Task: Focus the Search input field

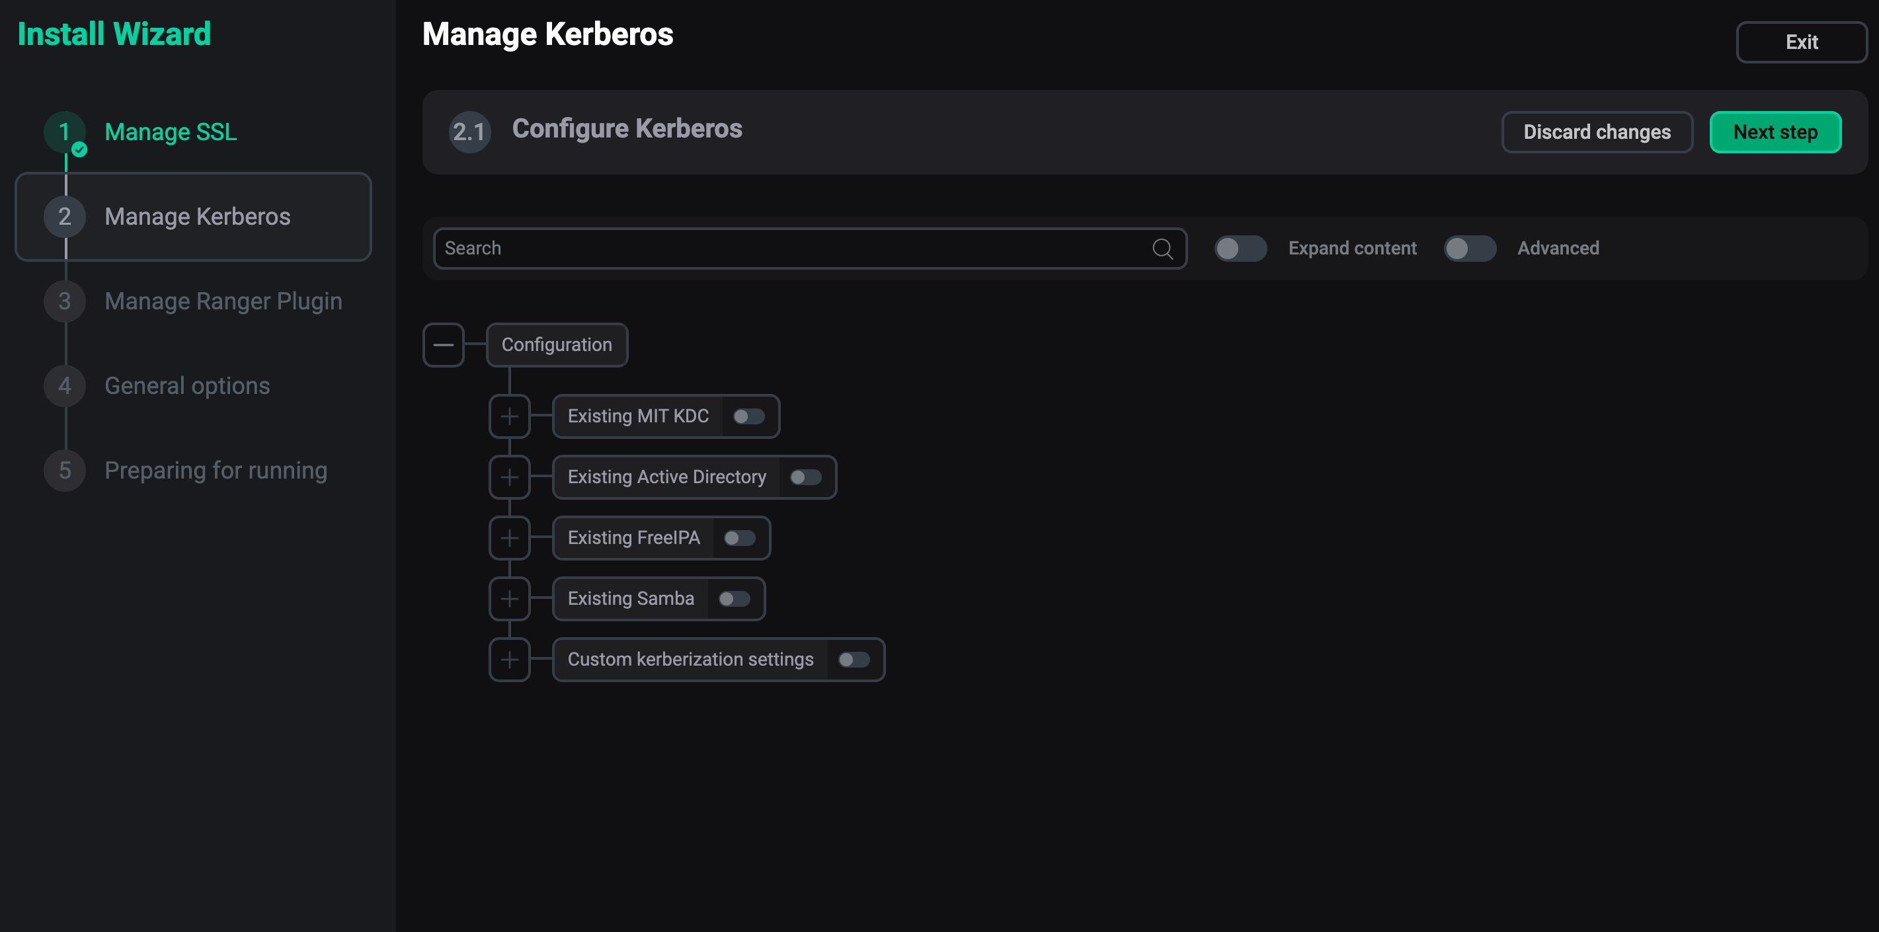Action: tap(810, 249)
